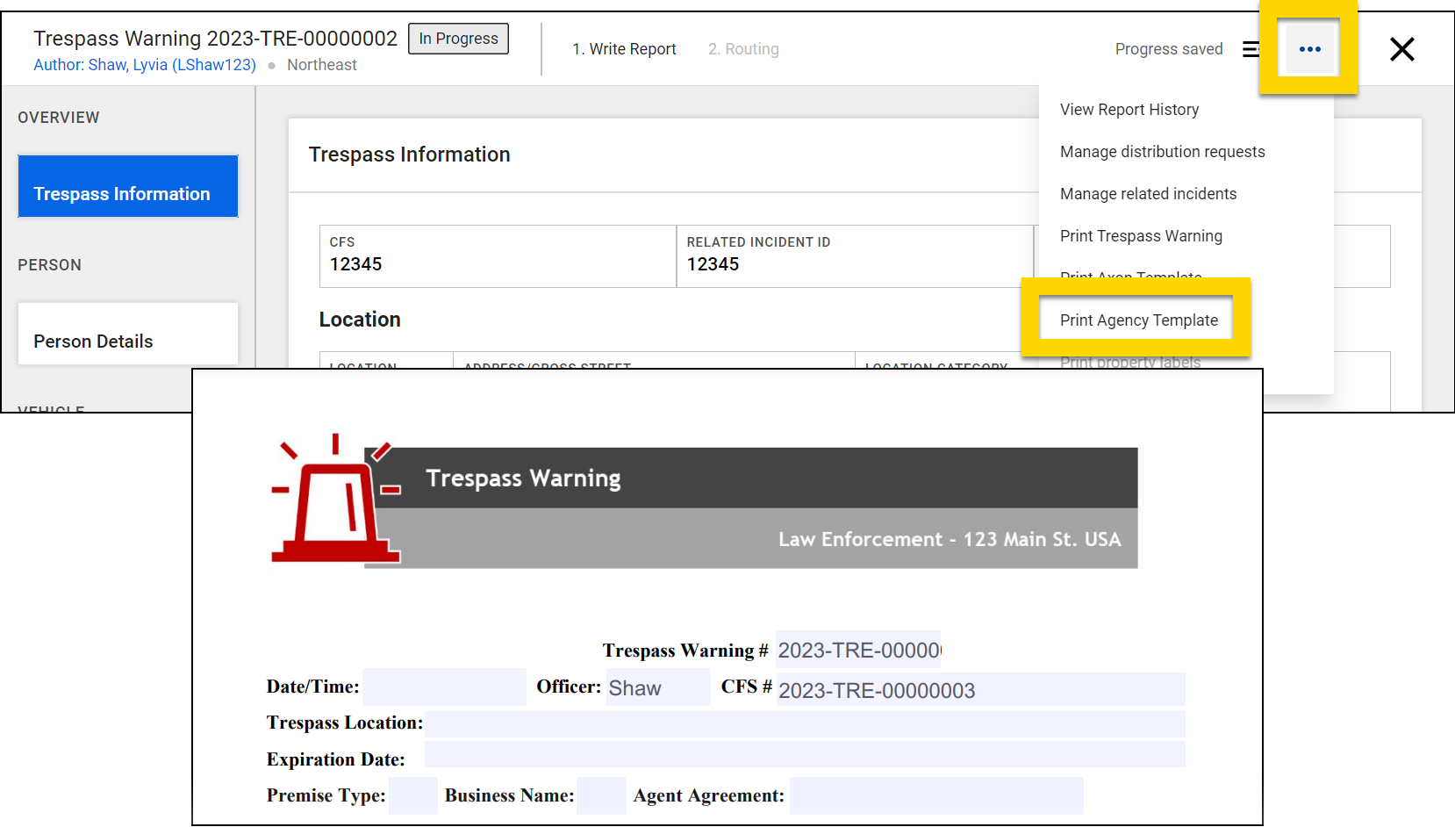The width and height of the screenshot is (1455, 827).
Task: Select "Print Agency Template" from the menu
Action: (x=1138, y=320)
